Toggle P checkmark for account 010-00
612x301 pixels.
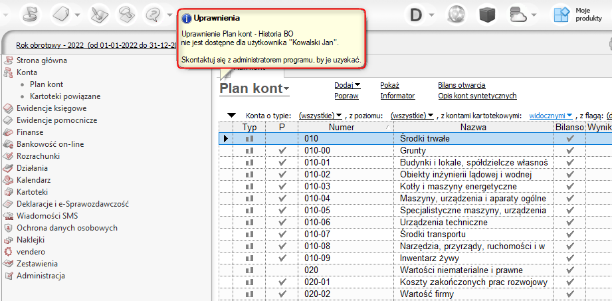pos(282,150)
